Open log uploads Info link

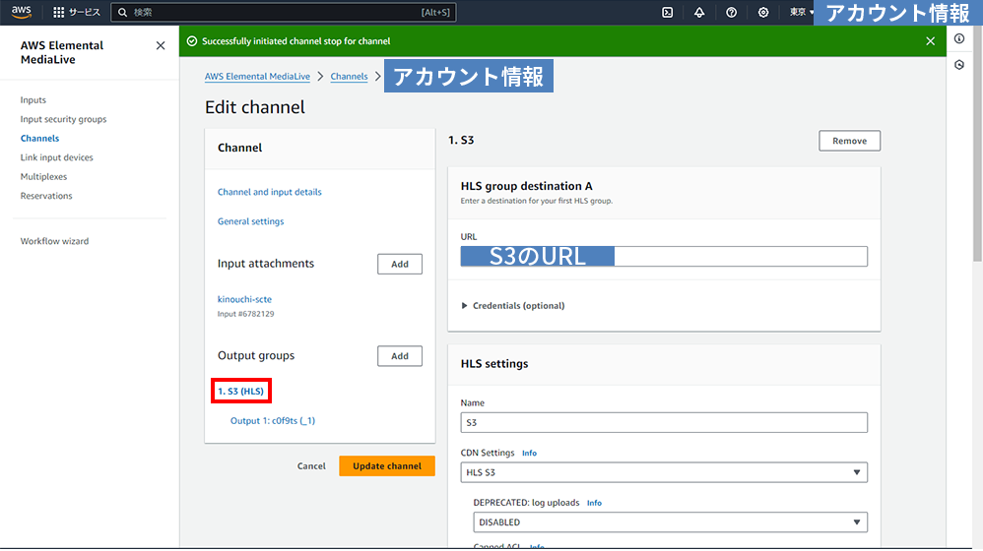point(594,504)
